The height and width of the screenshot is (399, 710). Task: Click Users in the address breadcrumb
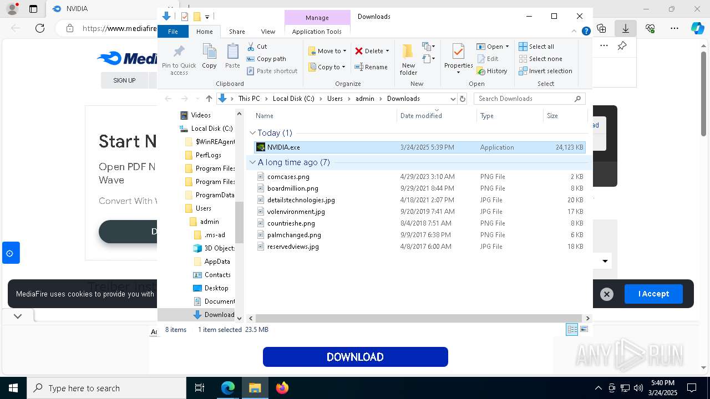[334, 99]
